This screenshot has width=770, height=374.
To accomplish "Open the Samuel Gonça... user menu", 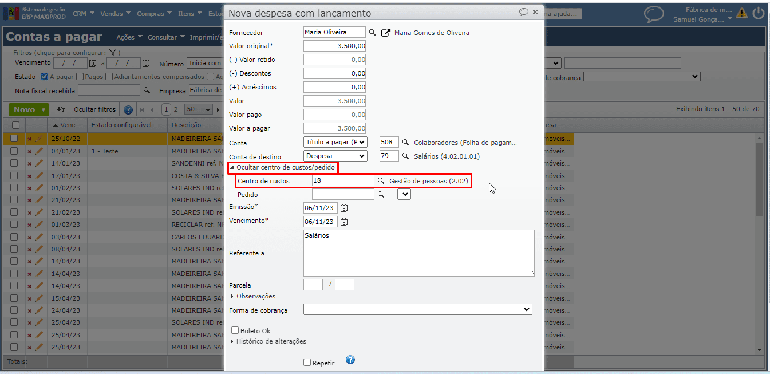I will [702, 19].
